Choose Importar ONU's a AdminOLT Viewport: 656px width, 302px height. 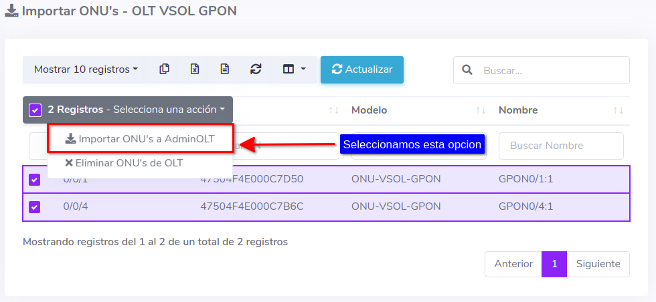click(x=140, y=139)
